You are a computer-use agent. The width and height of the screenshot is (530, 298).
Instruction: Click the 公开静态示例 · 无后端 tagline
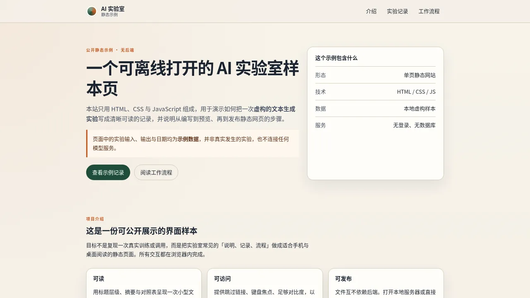click(110, 50)
